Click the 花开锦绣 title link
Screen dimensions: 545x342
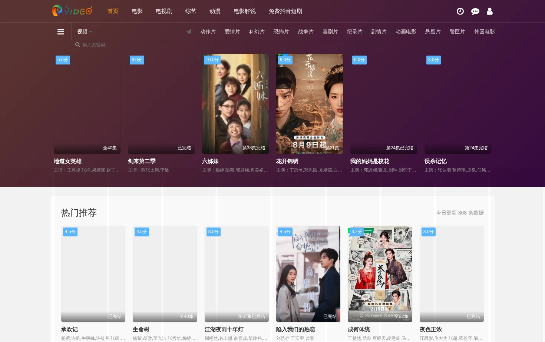coord(287,161)
